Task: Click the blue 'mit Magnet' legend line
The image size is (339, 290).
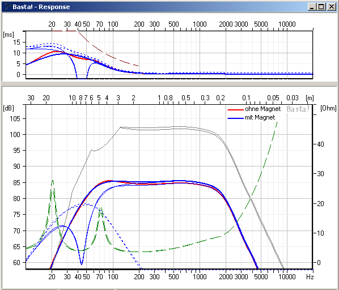Action: [235, 118]
